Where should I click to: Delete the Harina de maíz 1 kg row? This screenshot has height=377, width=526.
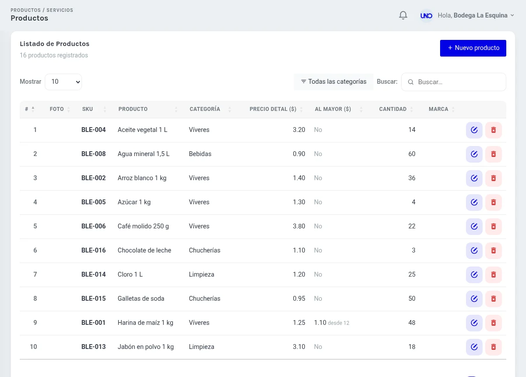click(x=494, y=323)
